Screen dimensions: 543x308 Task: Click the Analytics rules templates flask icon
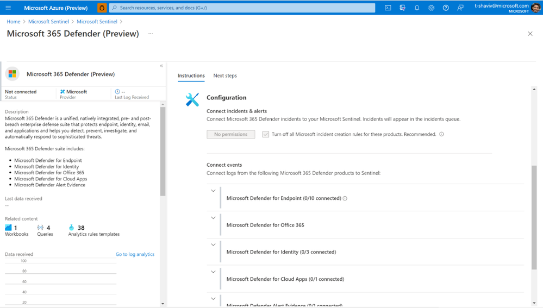71,228
